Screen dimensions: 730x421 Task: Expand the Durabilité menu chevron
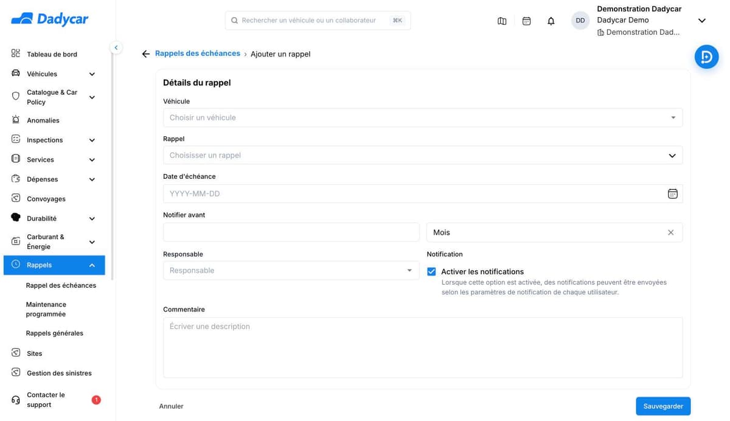pos(92,218)
